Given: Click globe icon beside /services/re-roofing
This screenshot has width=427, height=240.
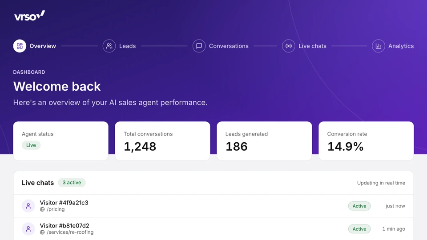Looking at the screenshot, I should pos(42,232).
